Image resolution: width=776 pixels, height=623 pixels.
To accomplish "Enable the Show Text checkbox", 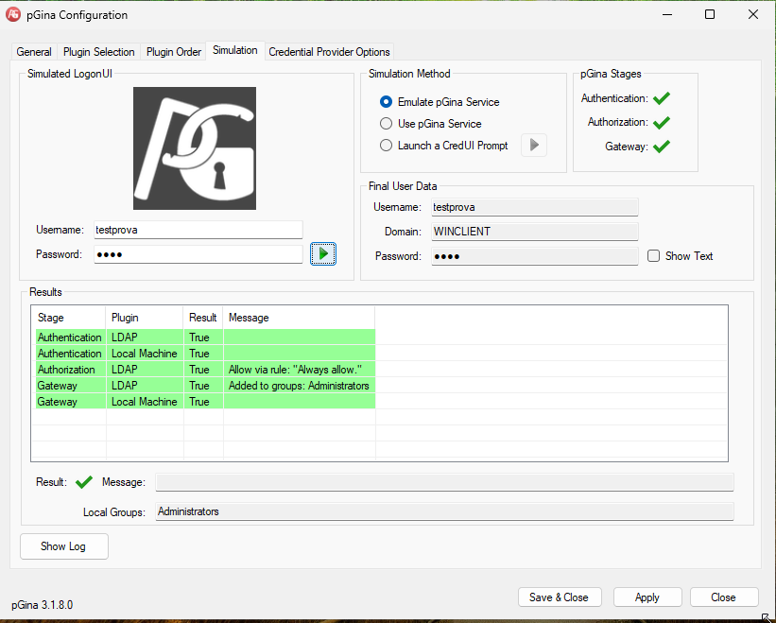I will (x=680, y=256).
